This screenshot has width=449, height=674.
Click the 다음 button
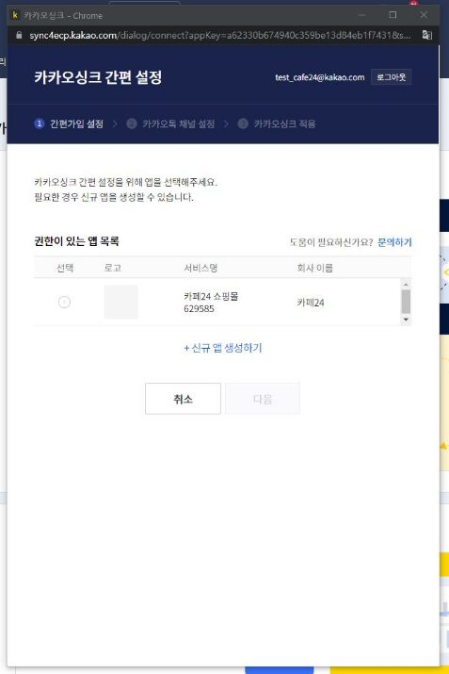(263, 399)
